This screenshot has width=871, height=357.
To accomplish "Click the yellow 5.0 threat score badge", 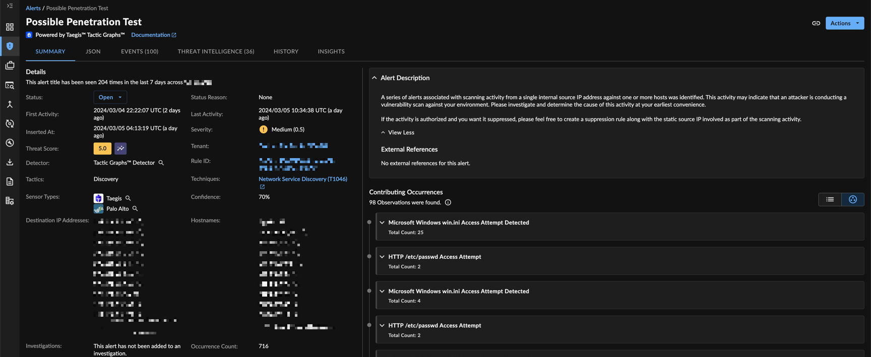I will tap(102, 149).
